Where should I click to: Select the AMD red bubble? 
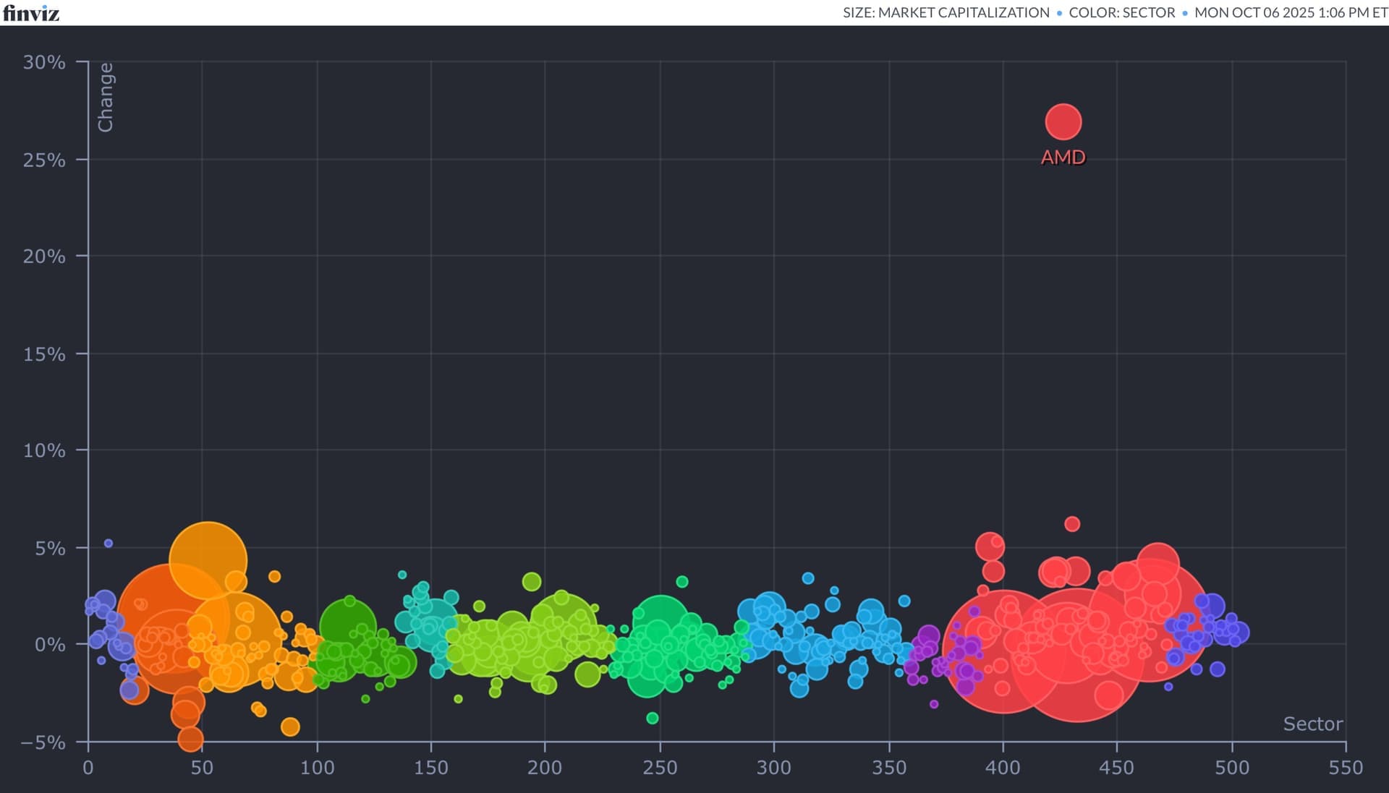tap(1063, 121)
